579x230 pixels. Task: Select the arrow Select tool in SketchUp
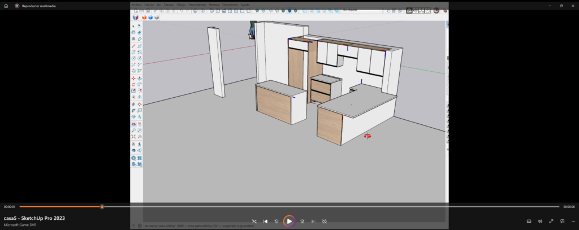coord(133,26)
